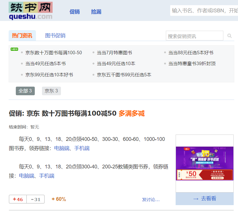Switch to the 图书促销 tab
The height and width of the screenshot is (212, 238).
tap(55, 36)
